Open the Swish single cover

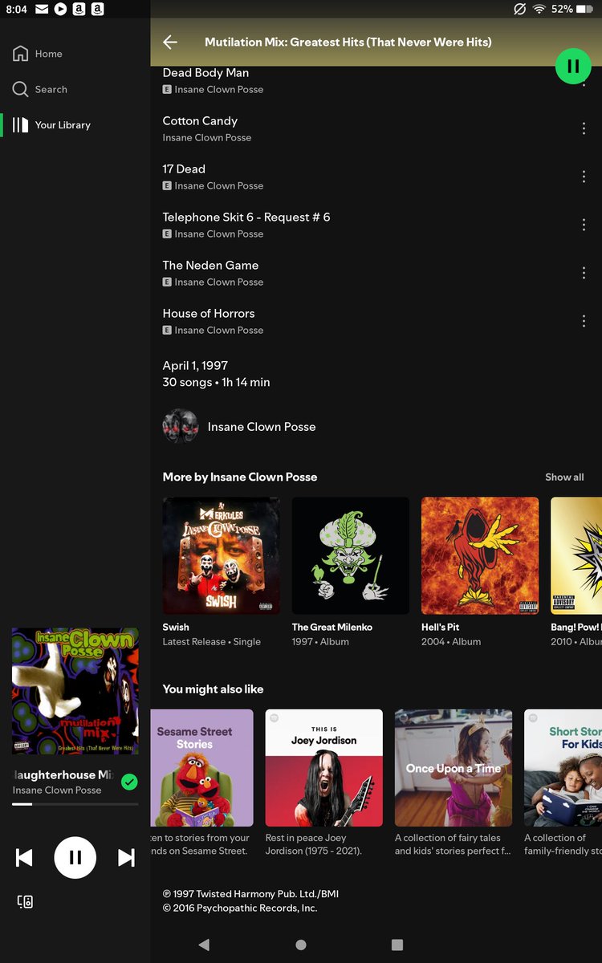[x=222, y=555]
